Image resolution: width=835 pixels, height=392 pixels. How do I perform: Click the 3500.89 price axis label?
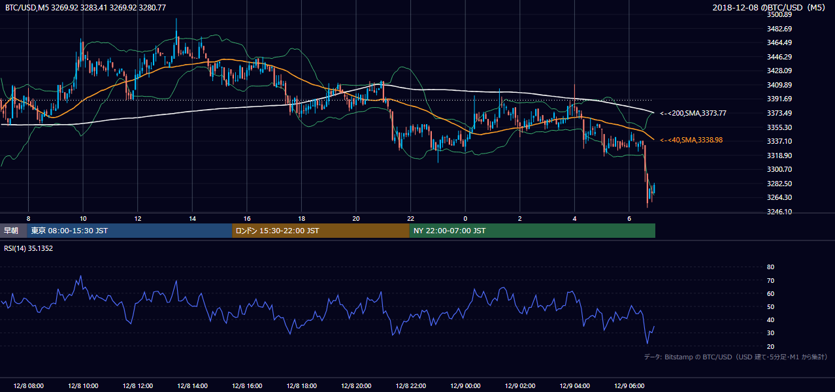pyautogui.click(x=779, y=14)
